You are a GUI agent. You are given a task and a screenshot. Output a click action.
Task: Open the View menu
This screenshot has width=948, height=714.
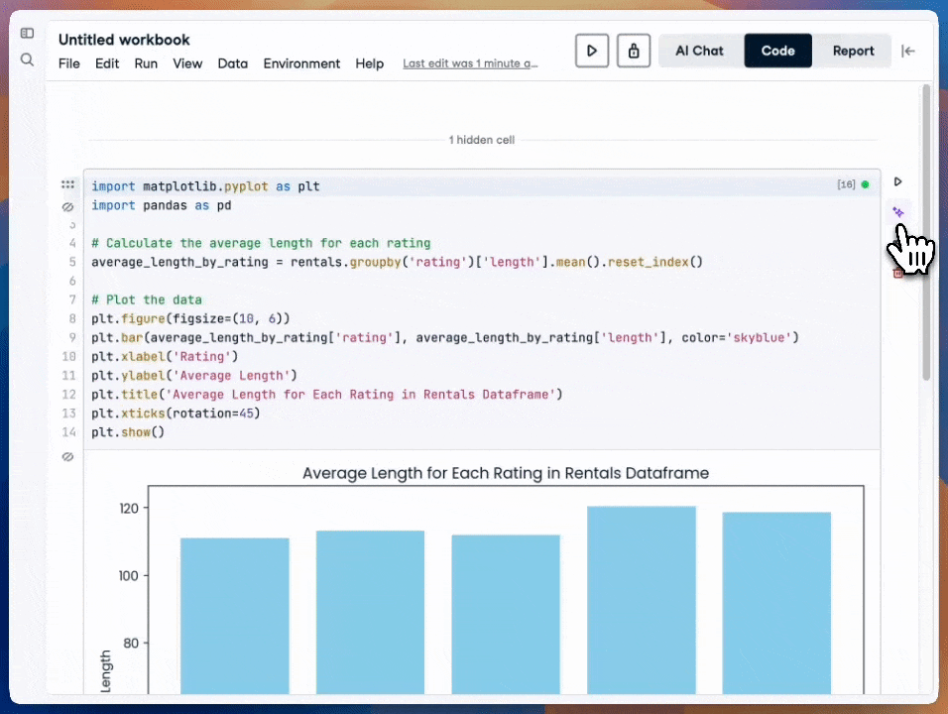coord(187,63)
